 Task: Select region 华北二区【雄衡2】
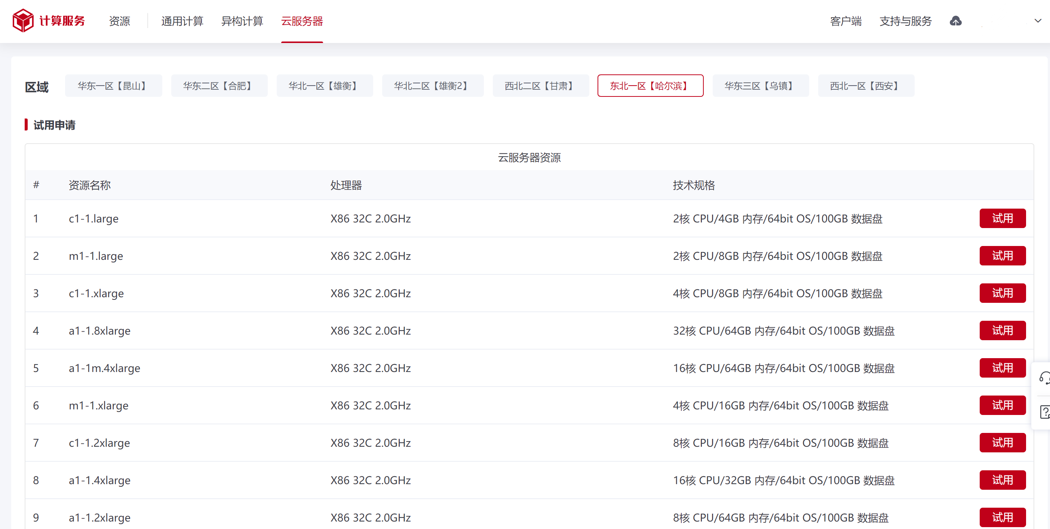coord(433,86)
